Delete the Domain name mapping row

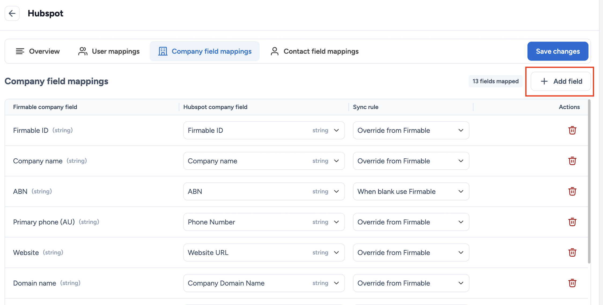coord(572,283)
